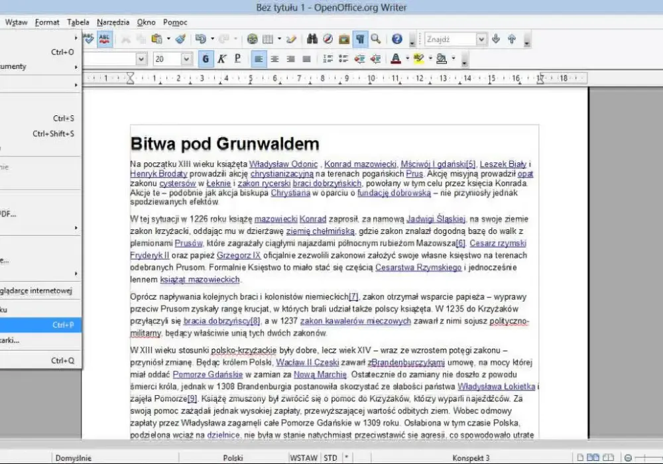Apply Font Color red A icon
Image resolution: width=663 pixels, height=464 pixels.
point(396,59)
